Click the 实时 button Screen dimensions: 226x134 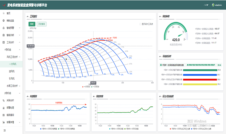(x=32, y=24)
